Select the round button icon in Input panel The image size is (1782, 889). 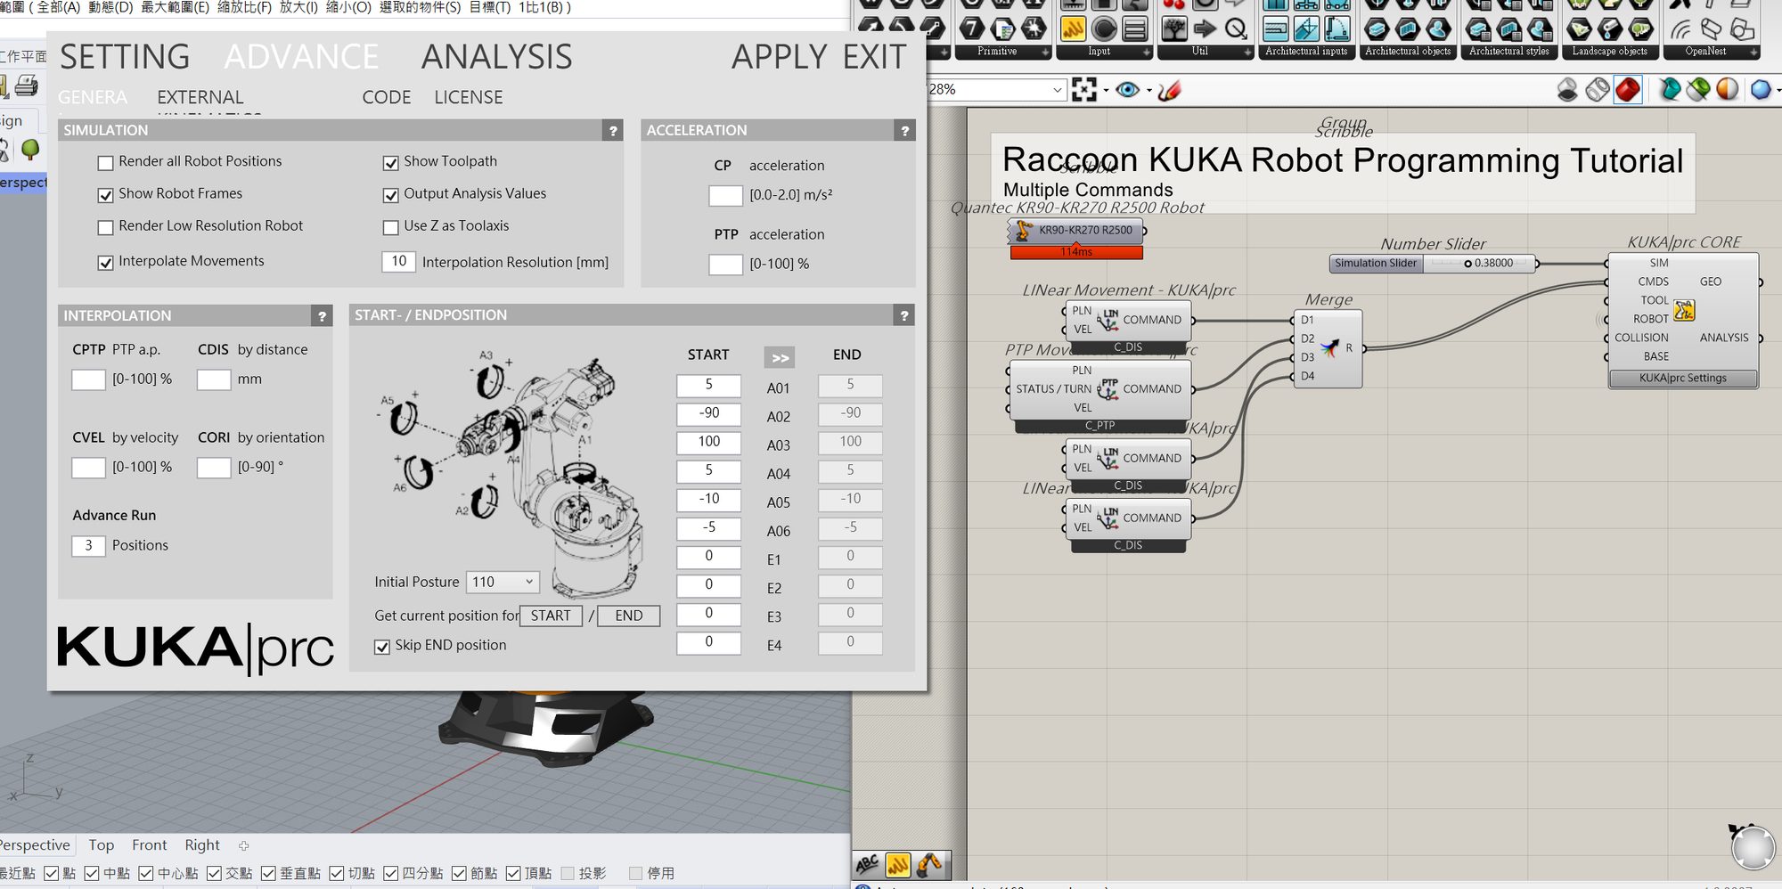(x=1104, y=29)
